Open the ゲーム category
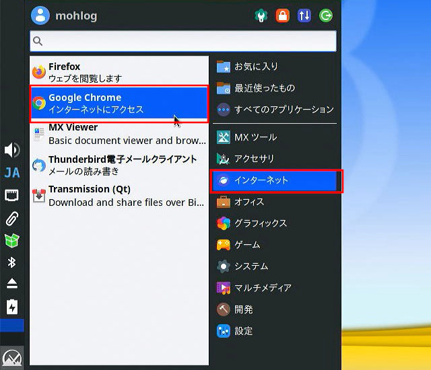The height and width of the screenshot is (370, 431). click(x=275, y=245)
